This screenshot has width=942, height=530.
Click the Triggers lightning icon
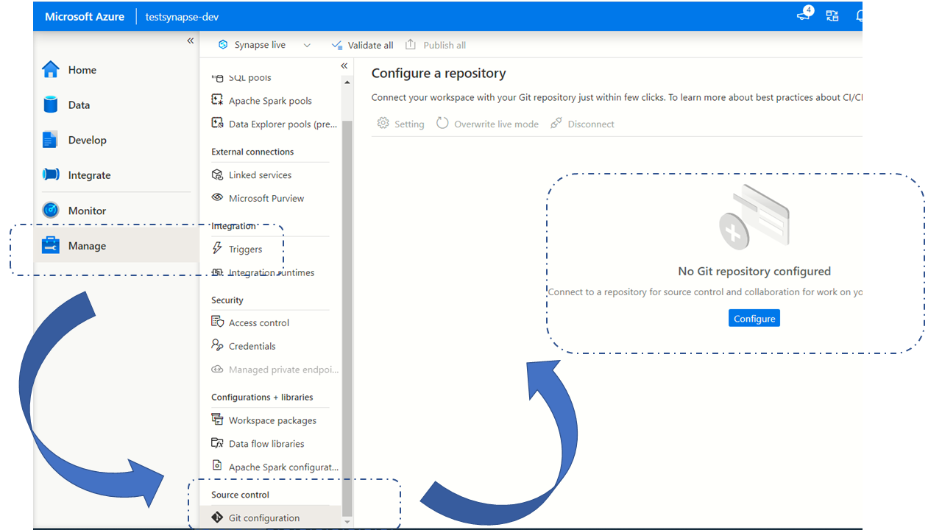click(217, 249)
